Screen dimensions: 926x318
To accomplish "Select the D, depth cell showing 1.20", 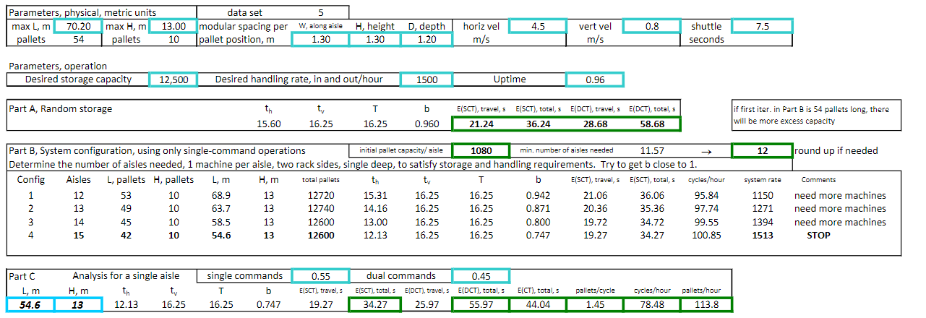I will click(426, 40).
